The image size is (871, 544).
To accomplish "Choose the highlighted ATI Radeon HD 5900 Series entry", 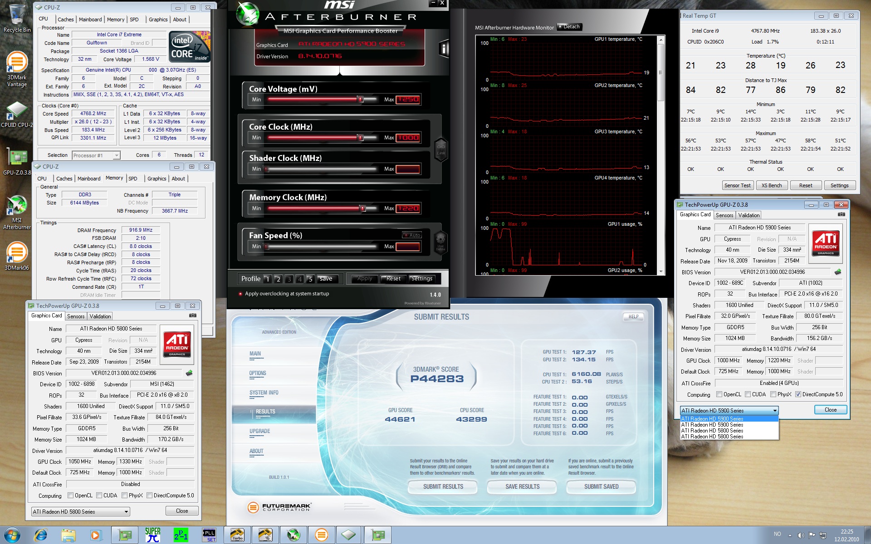I will coord(729,419).
